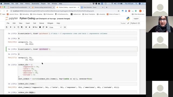Open the medium.com bookmark
The height and width of the screenshot is (97, 173).
(76, 14)
